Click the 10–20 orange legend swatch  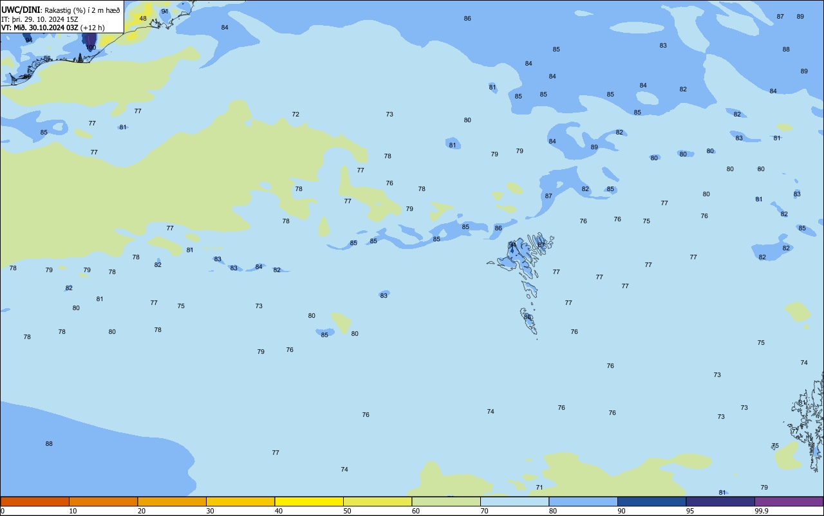pos(103,501)
